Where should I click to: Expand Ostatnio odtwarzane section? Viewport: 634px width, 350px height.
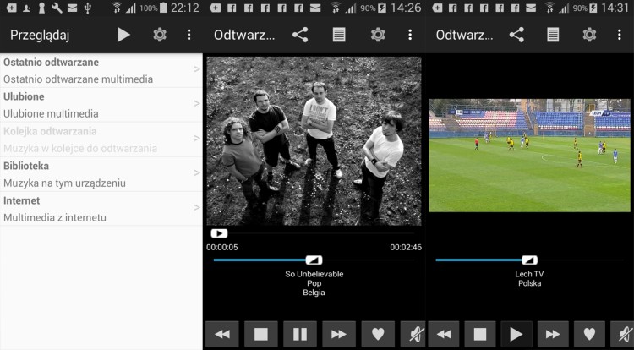point(101,70)
